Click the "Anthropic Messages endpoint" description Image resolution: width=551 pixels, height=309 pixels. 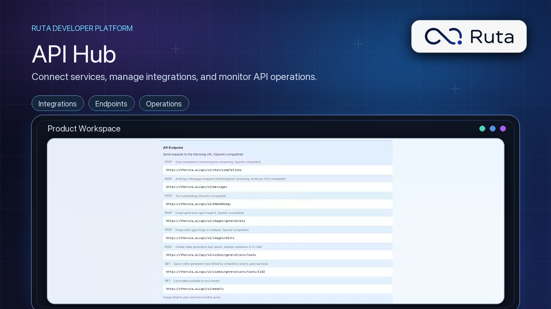(230, 179)
